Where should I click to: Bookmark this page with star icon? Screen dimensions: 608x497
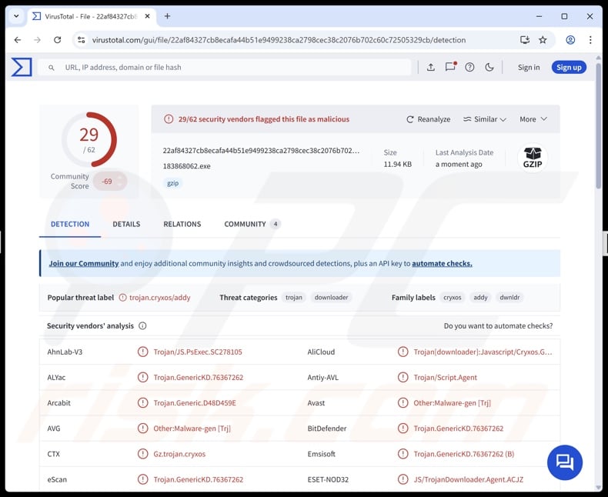click(x=543, y=39)
